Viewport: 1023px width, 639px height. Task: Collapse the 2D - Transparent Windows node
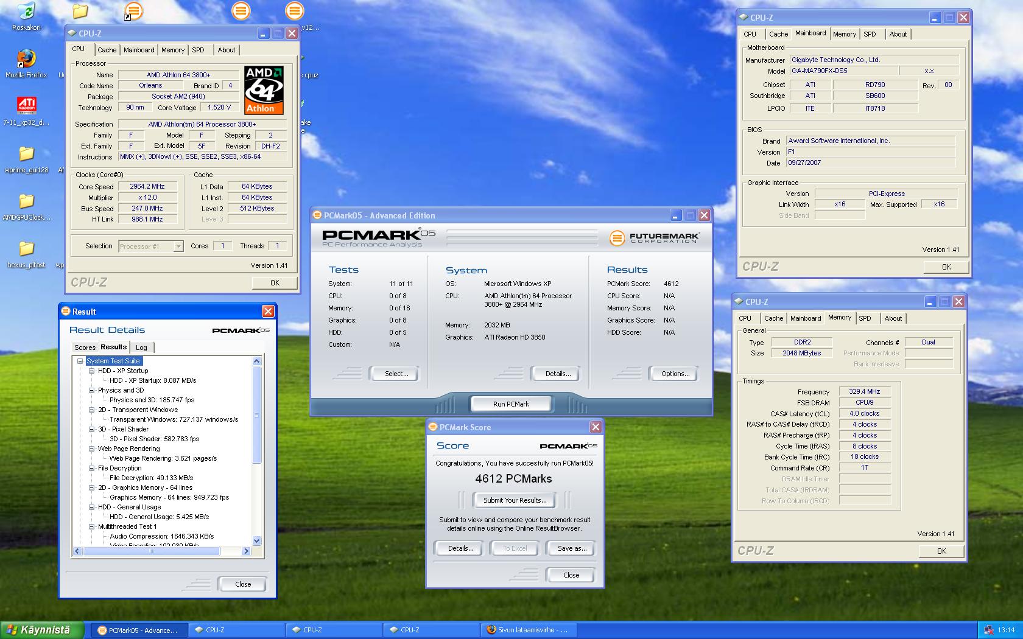click(x=92, y=410)
